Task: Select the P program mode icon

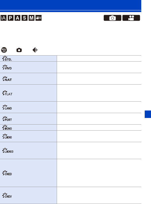Action: click(x=11, y=18)
